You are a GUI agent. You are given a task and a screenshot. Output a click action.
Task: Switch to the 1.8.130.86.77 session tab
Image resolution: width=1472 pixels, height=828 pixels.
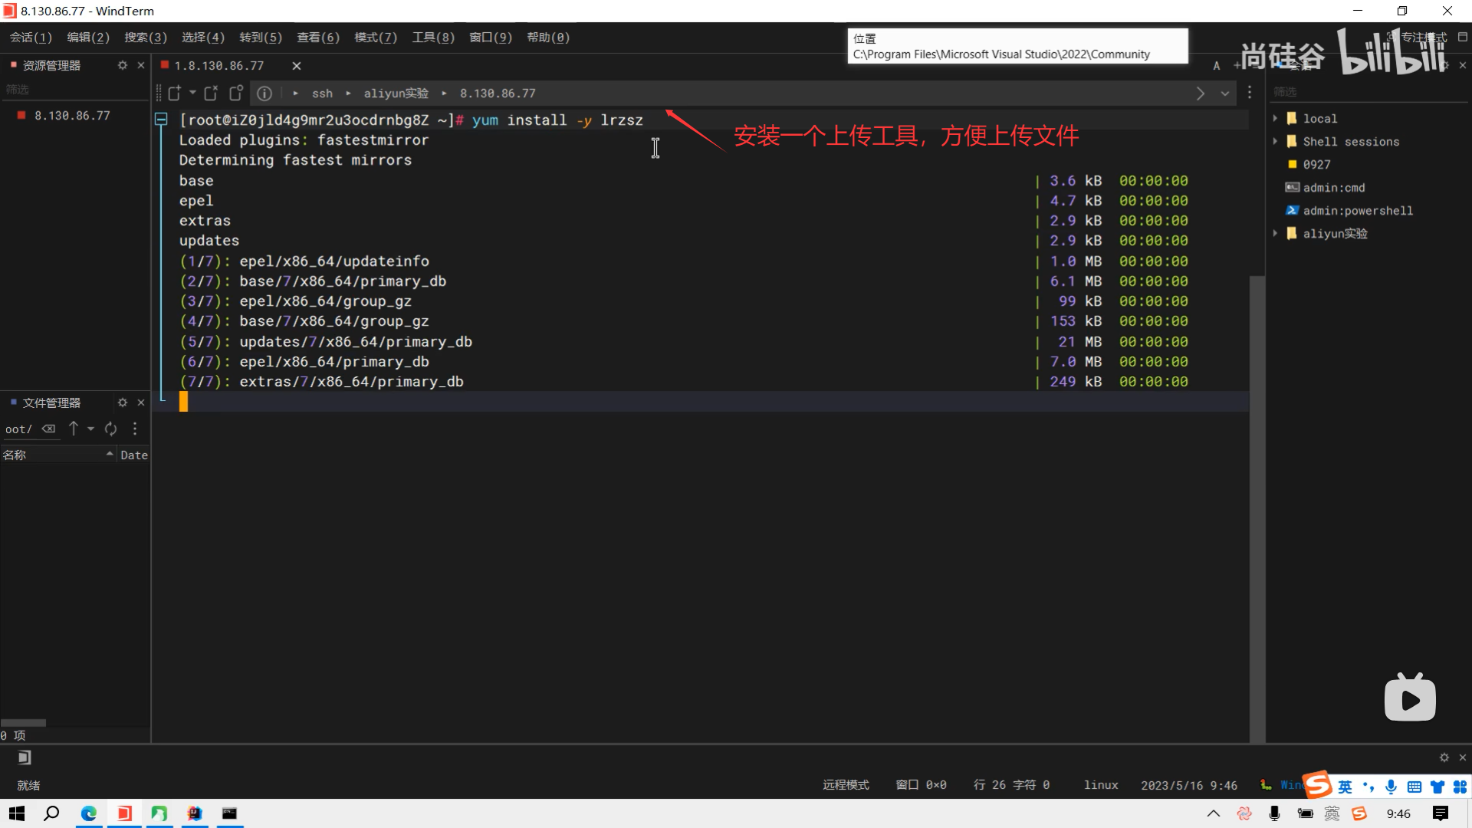pyautogui.click(x=219, y=66)
